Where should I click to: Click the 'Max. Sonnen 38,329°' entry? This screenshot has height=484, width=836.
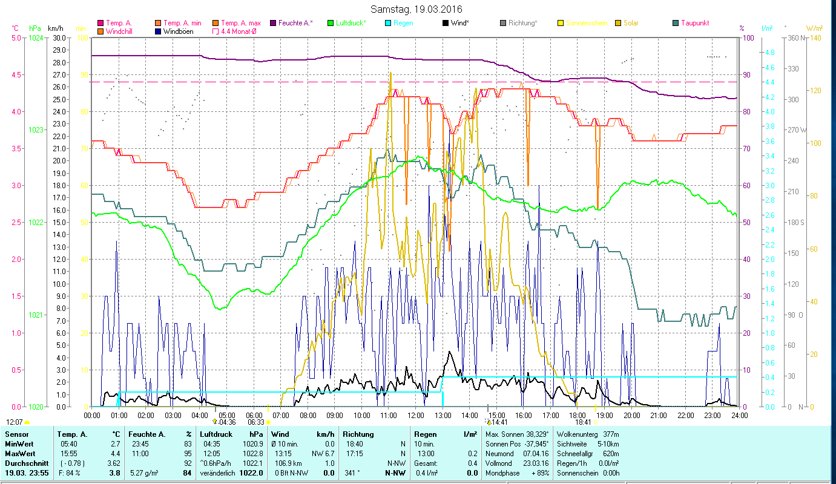pos(517,434)
